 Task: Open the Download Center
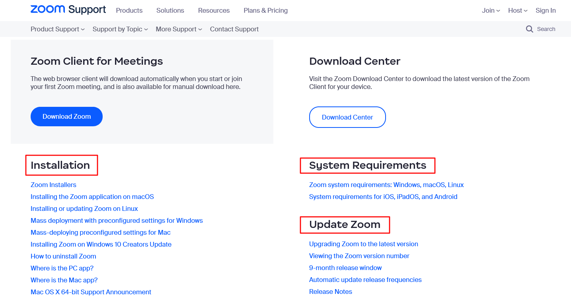(347, 117)
